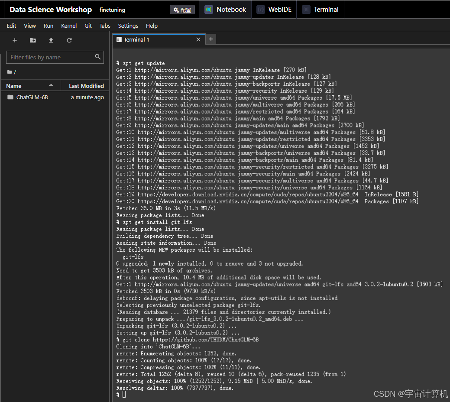
Task: Click the Data Science Workshop title
Action: 51,10
